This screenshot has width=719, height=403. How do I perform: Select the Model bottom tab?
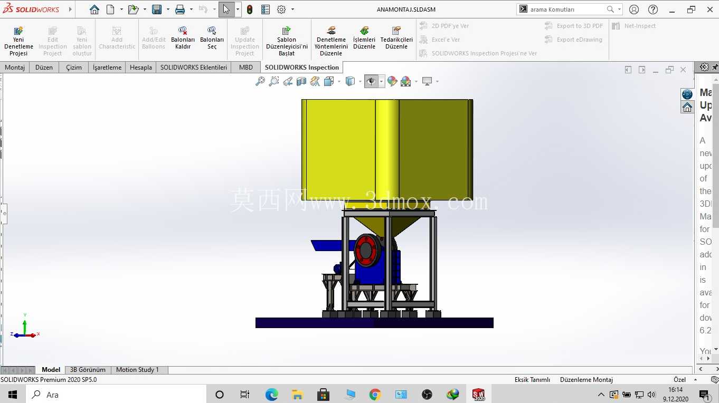[51, 370]
